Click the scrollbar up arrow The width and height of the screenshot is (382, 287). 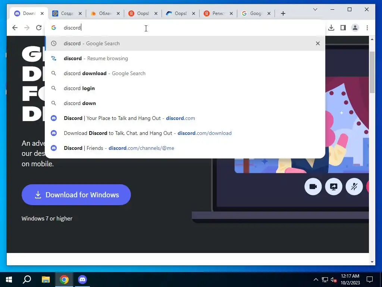[x=372, y=39]
